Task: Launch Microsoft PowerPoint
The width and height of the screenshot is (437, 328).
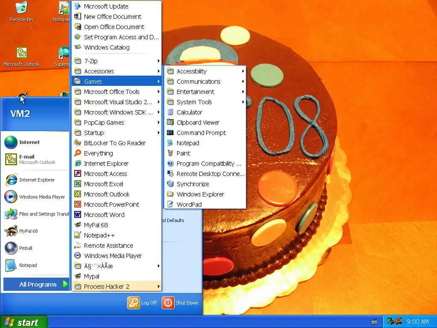Action: pyautogui.click(x=117, y=205)
